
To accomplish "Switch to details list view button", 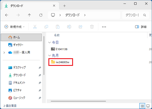I will 142,106.
